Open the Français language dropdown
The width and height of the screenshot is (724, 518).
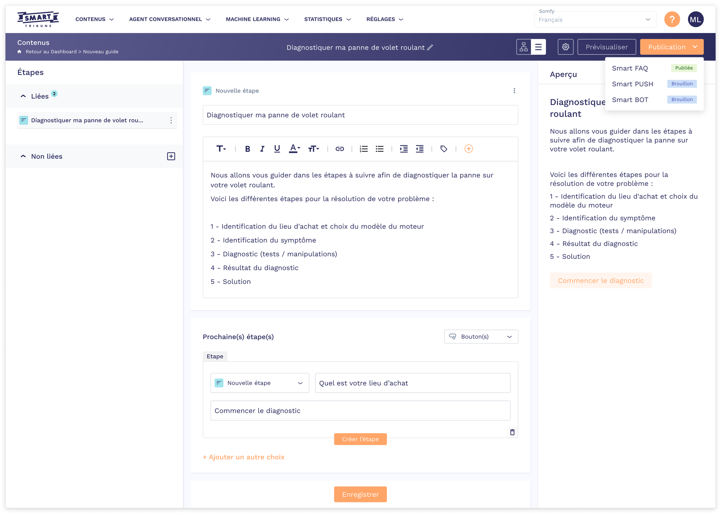(x=595, y=20)
